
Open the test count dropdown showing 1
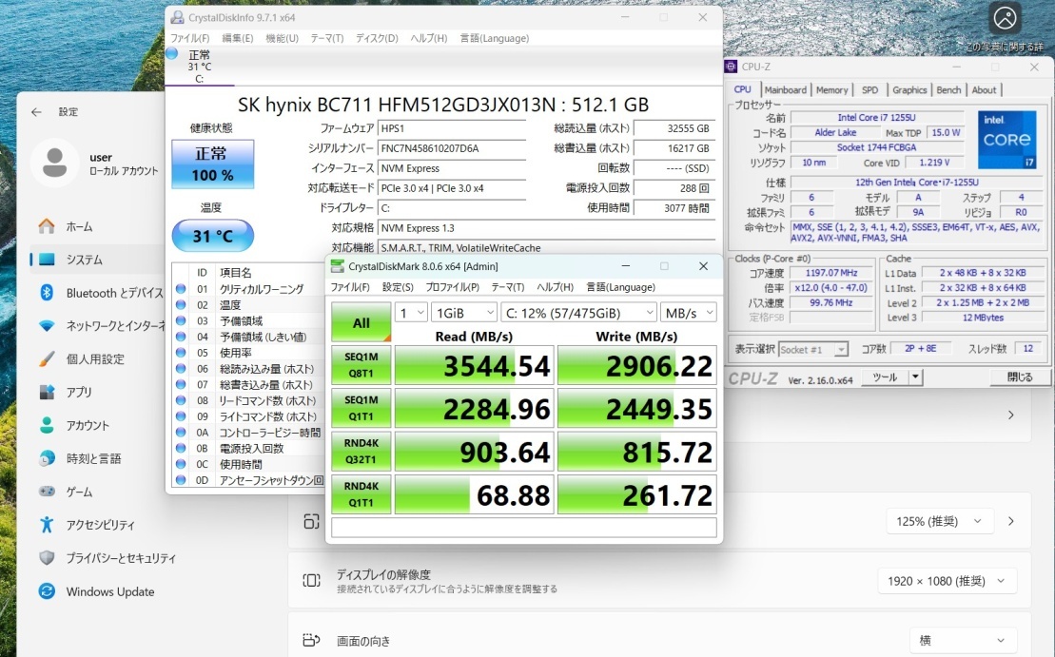pyautogui.click(x=411, y=312)
